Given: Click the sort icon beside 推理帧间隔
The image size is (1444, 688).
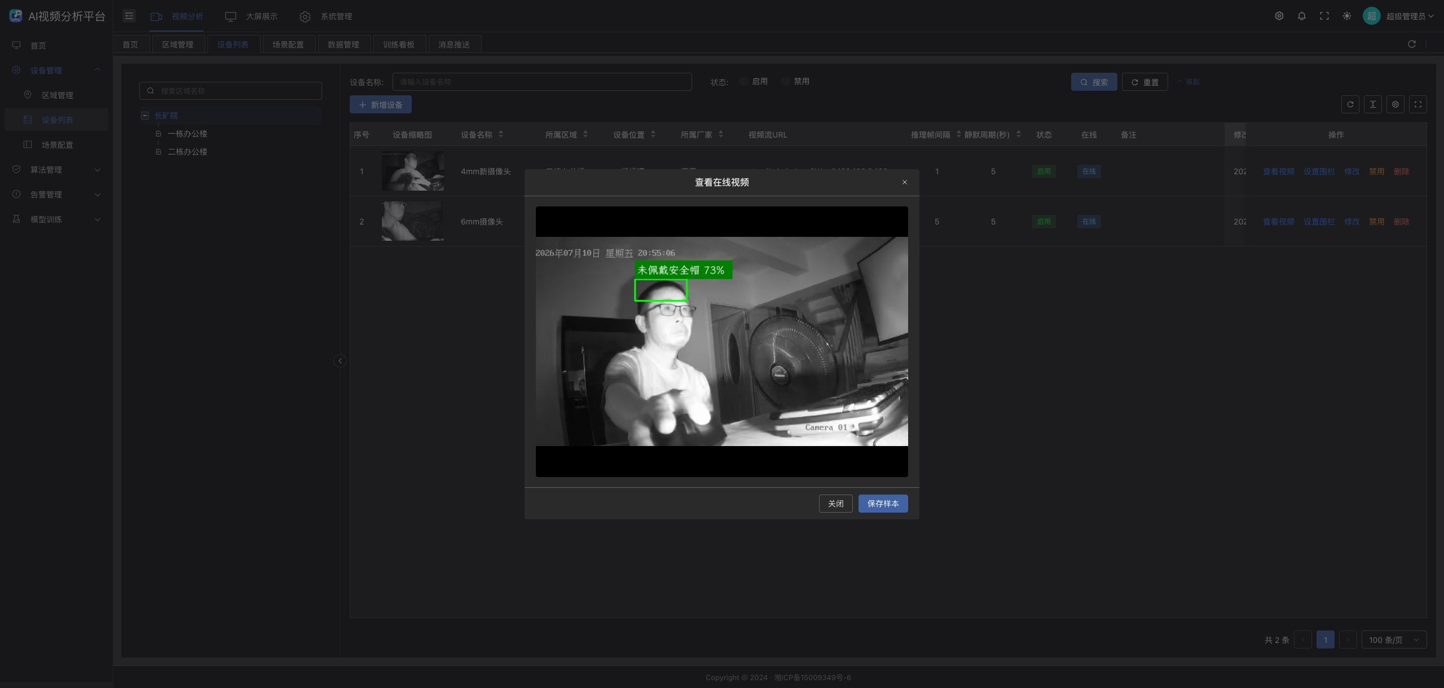Looking at the screenshot, I should click(959, 134).
